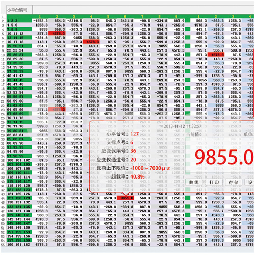Select platform row label 10.11.12

coord(19,33)
